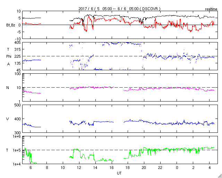The height and width of the screenshot is (178, 222).
Task: Click the '1' tick on the N axis
Action: tap(20, 102)
